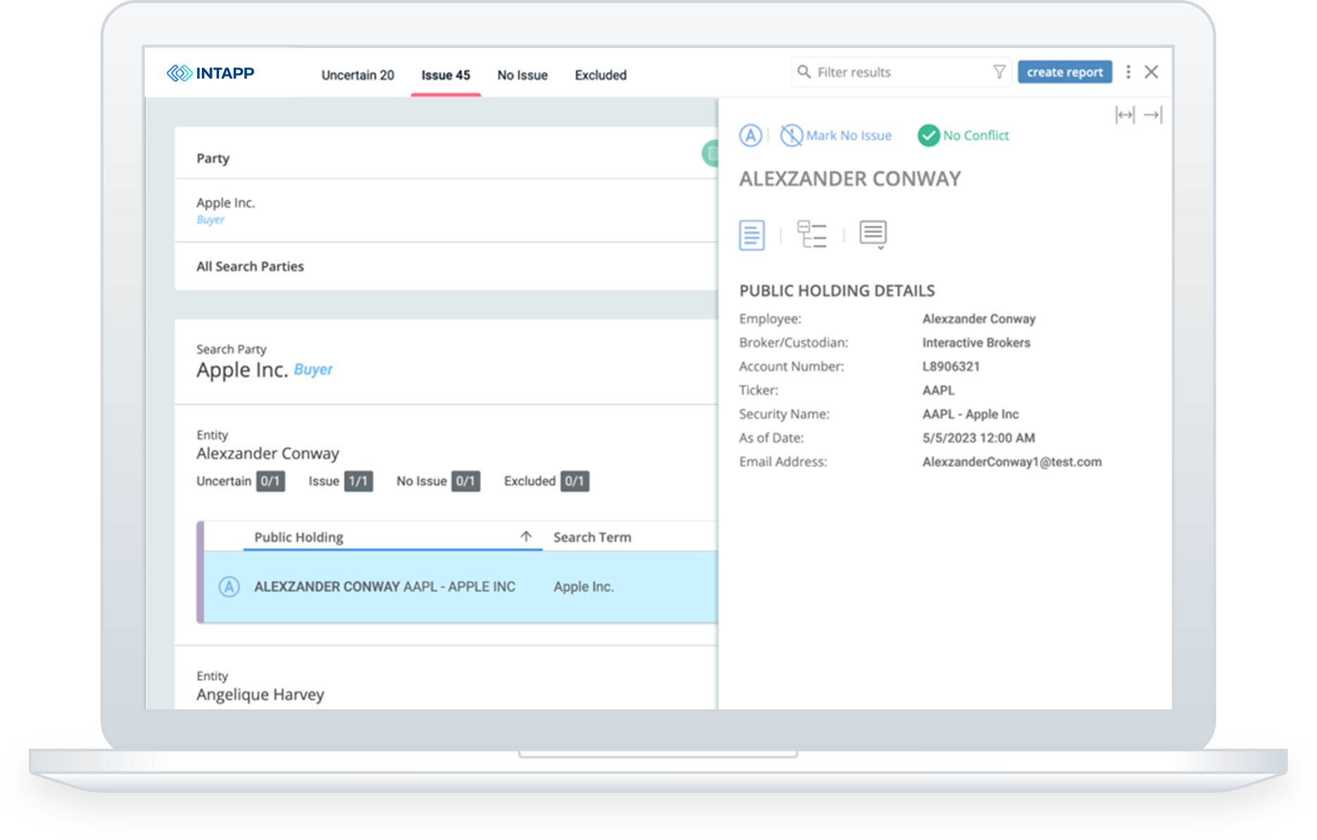
Task: Collapse the panel with right-arrow icon
Action: (x=1152, y=115)
